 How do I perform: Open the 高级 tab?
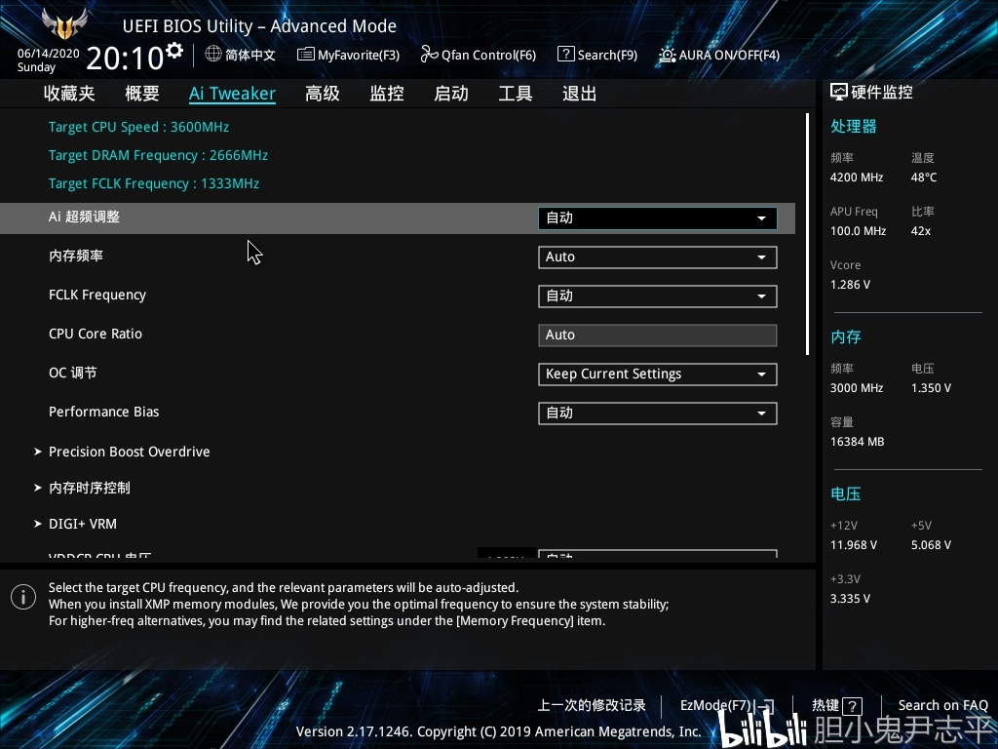click(322, 94)
